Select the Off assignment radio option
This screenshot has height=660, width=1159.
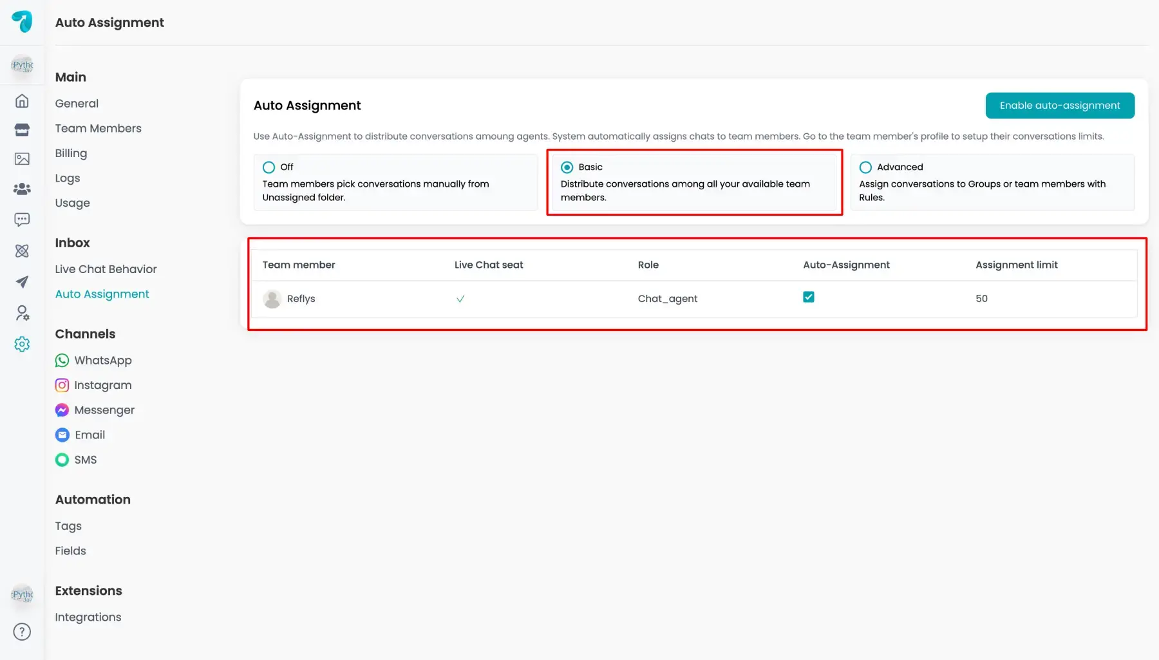(269, 167)
